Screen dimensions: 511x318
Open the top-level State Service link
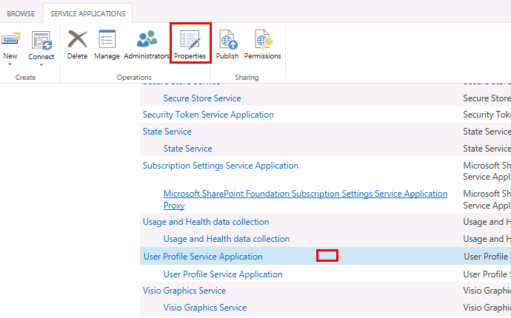[167, 132]
